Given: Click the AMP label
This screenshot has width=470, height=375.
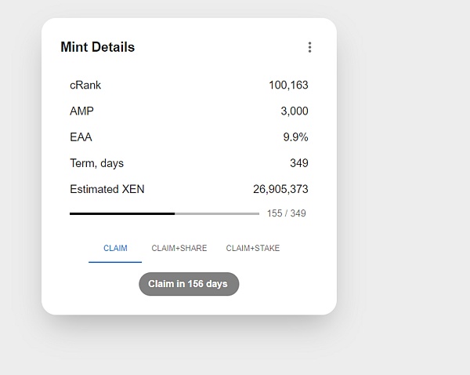Looking at the screenshot, I should tap(81, 111).
